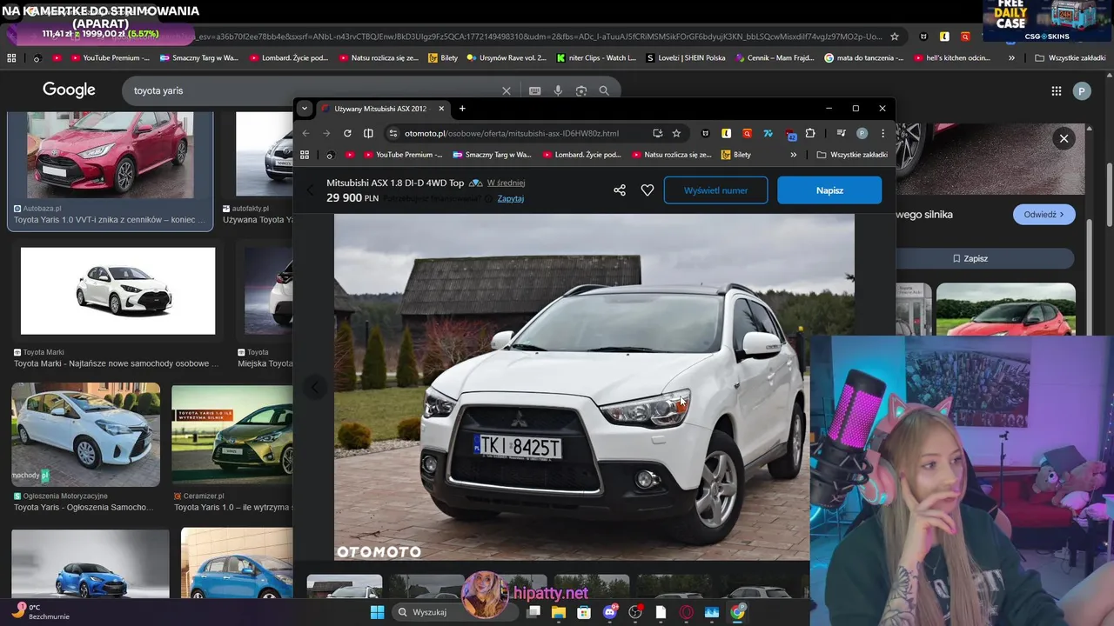The width and height of the screenshot is (1114, 626).
Task: Show previous car photo with left arrow
Action: coord(315,387)
